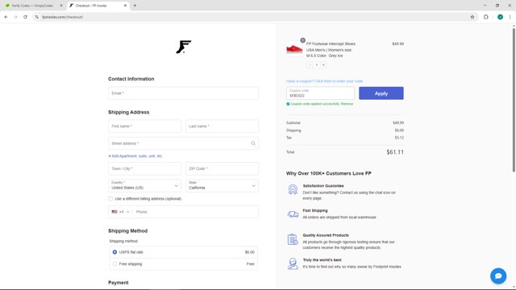Focus the First name field
Image resolution: width=516 pixels, height=290 pixels.
coord(144,126)
